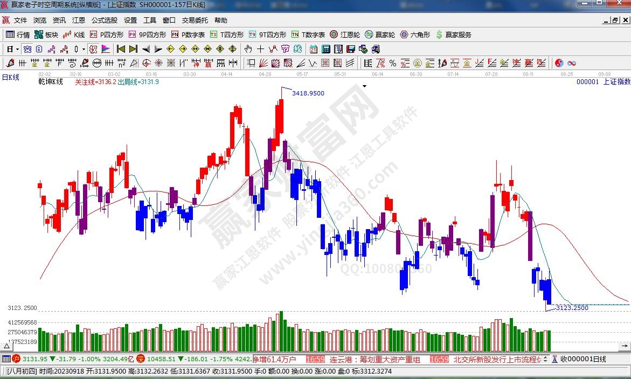
Task: Open the 交易委托 menu
Action: tap(195, 20)
